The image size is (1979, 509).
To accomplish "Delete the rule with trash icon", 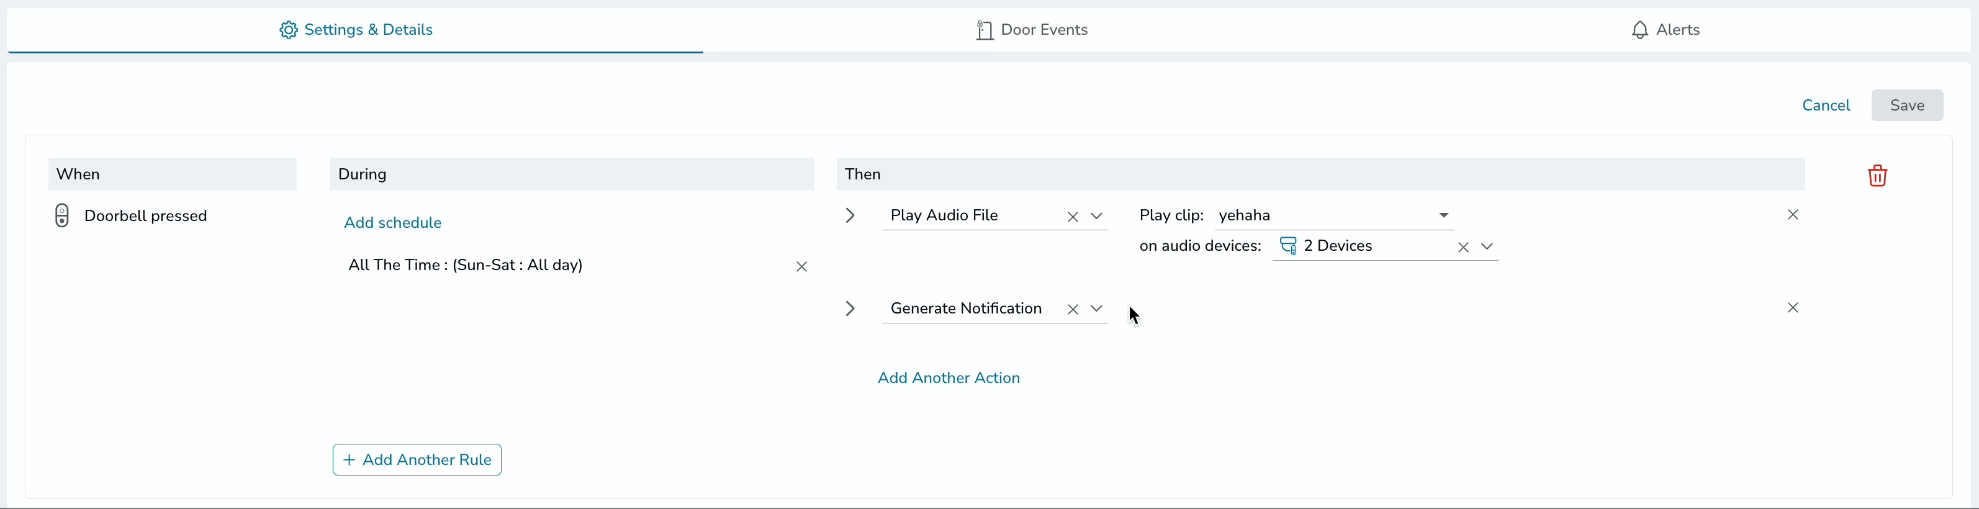I will tap(1877, 176).
